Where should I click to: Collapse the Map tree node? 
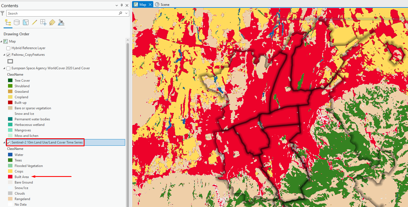point(2,41)
